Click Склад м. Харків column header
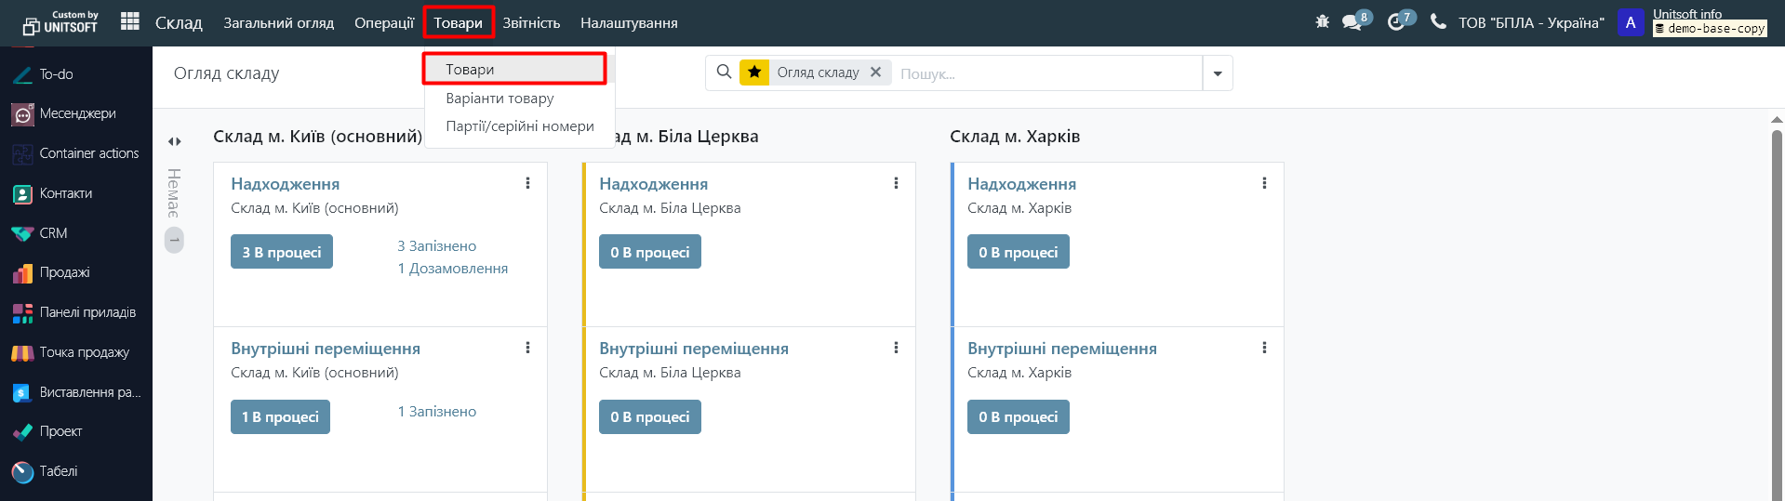The width and height of the screenshot is (1785, 501). tap(1015, 137)
